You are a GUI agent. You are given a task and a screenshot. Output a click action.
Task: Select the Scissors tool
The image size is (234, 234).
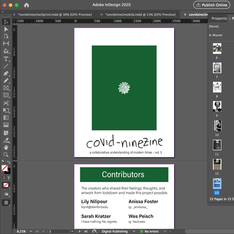(6, 103)
